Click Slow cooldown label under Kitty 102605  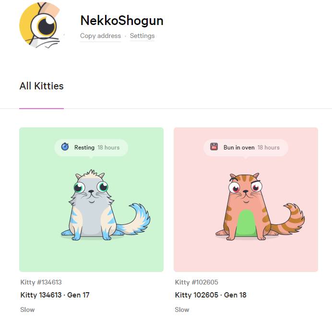pyautogui.click(x=182, y=310)
